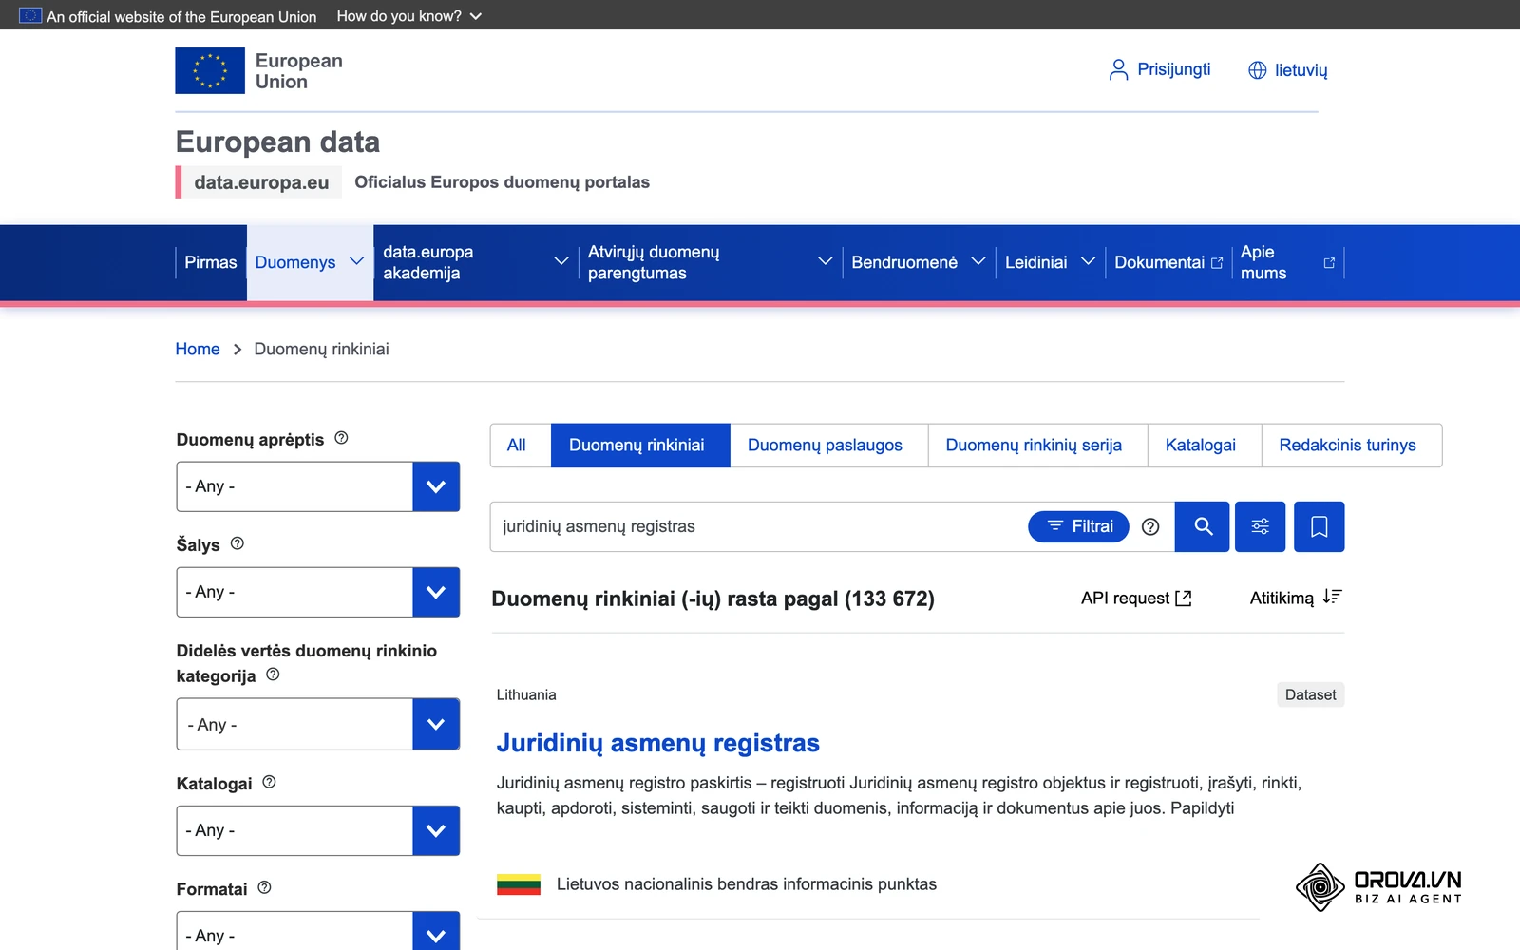The image size is (1520, 950).
Task: Expand the Bendruomenė menu
Action: (x=978, y=261)
